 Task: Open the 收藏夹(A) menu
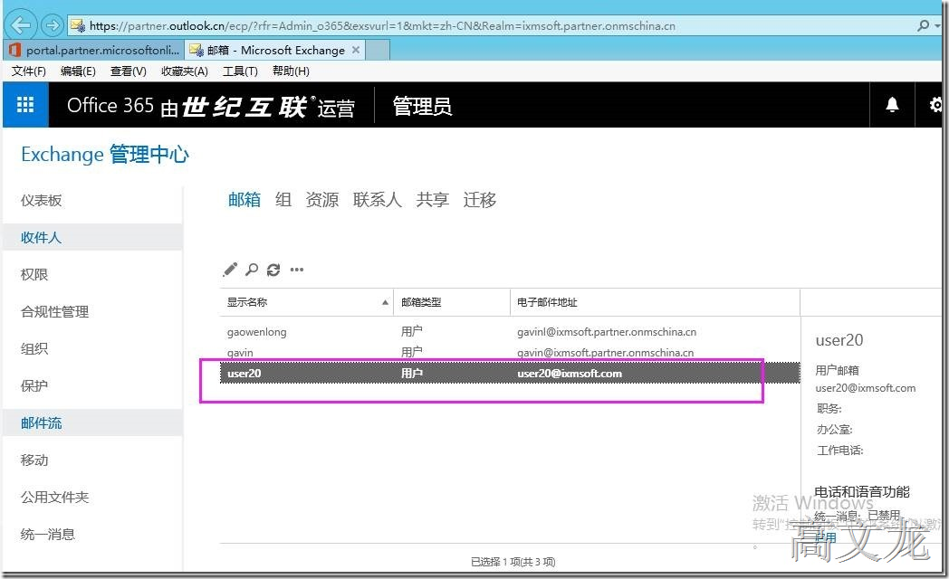(x=185, y=71)
